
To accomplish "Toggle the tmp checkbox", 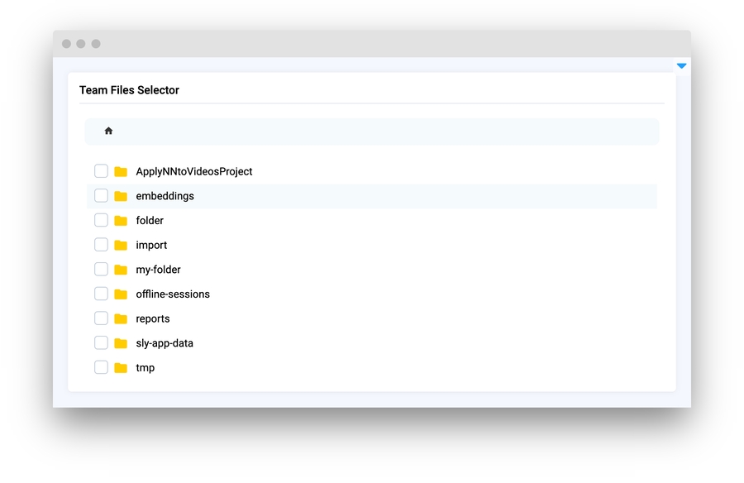I will [x=101, y=367].
